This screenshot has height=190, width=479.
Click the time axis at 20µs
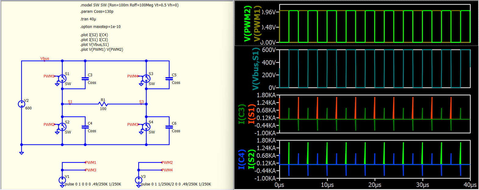tap(374, 185)
